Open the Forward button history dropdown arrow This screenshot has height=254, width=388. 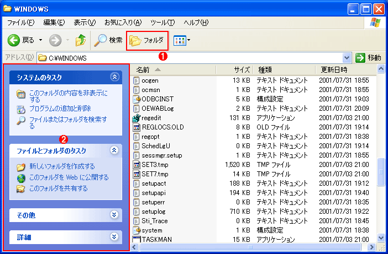pyautogui.click(x=67, y=40)
